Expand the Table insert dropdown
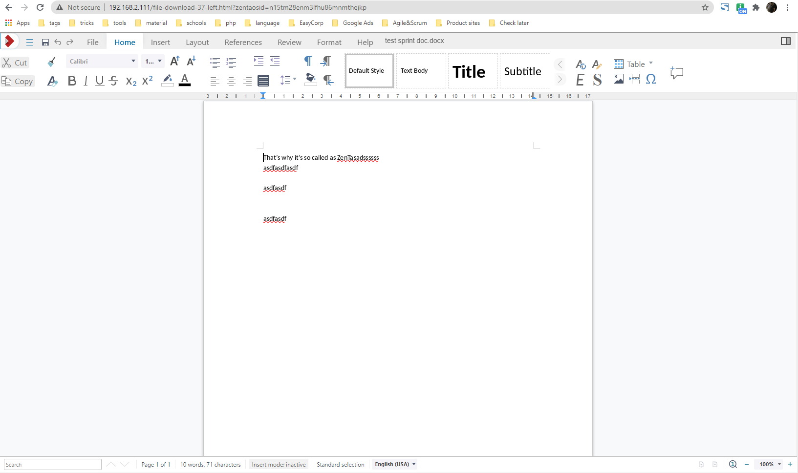Viewport: 798px width, 473px height. [x=651, y=64]
